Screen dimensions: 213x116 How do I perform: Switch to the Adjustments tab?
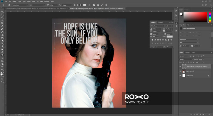[190, 25]
